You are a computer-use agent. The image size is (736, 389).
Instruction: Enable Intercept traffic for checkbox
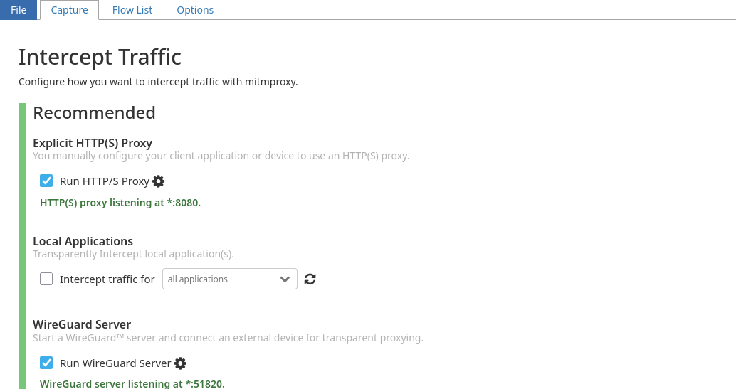click(x=46, y=279)
